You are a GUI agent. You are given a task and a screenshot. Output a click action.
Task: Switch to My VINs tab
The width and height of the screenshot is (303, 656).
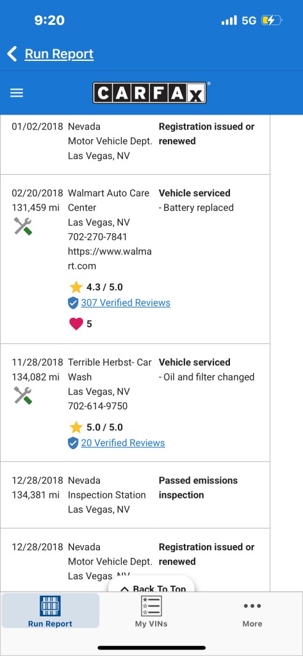pyautogui.click(x=151, y=611)
